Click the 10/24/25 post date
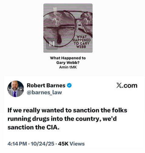 point(43,144)
